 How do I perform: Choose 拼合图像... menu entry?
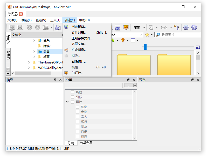(x=87, y=50)
